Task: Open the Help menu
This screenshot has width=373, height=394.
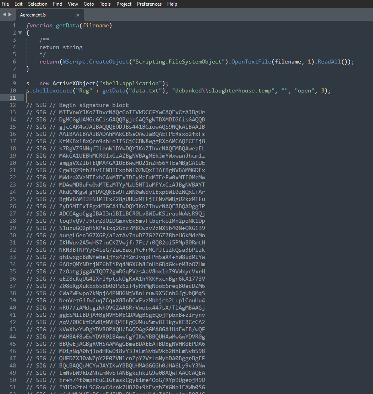Action: tap(172, 4)
